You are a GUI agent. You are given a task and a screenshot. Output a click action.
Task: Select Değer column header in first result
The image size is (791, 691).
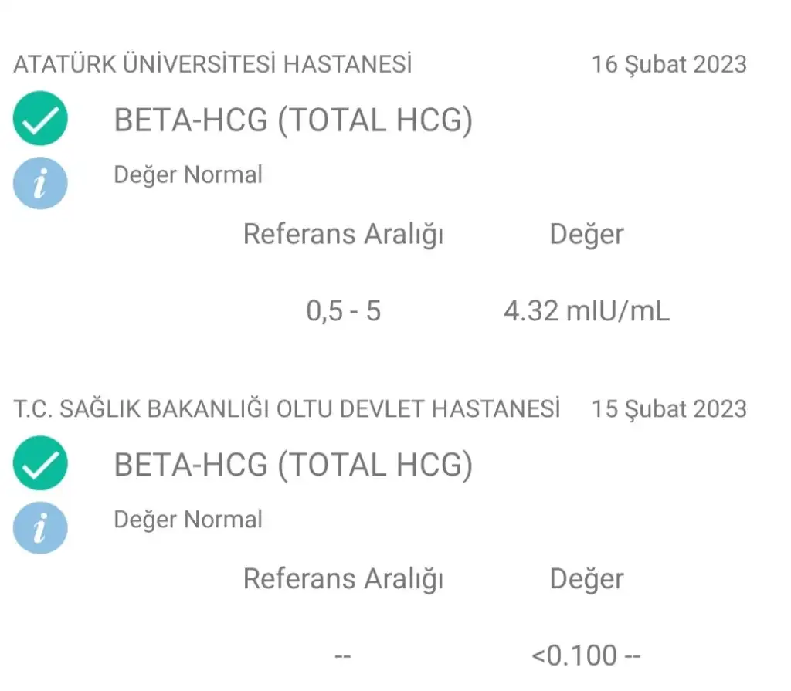(x=587, y=235)
